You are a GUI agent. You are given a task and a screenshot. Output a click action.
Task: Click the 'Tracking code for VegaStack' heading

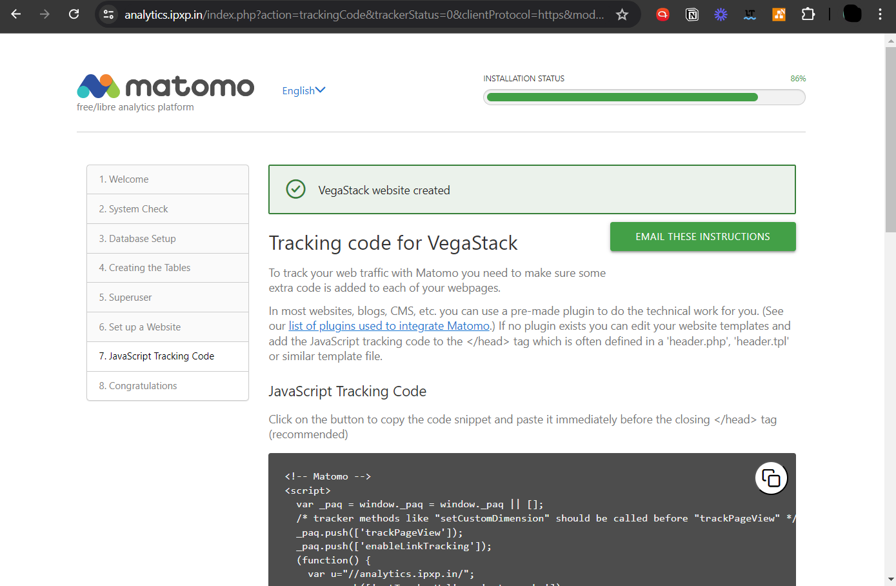(x=393, y=243)
